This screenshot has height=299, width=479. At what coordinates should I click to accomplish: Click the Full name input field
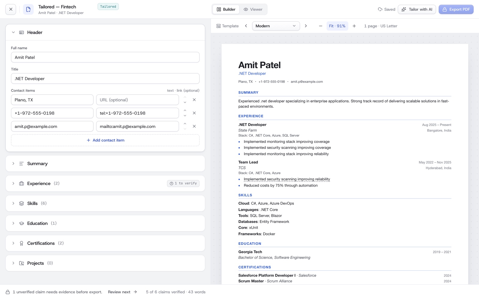[105, 57]
